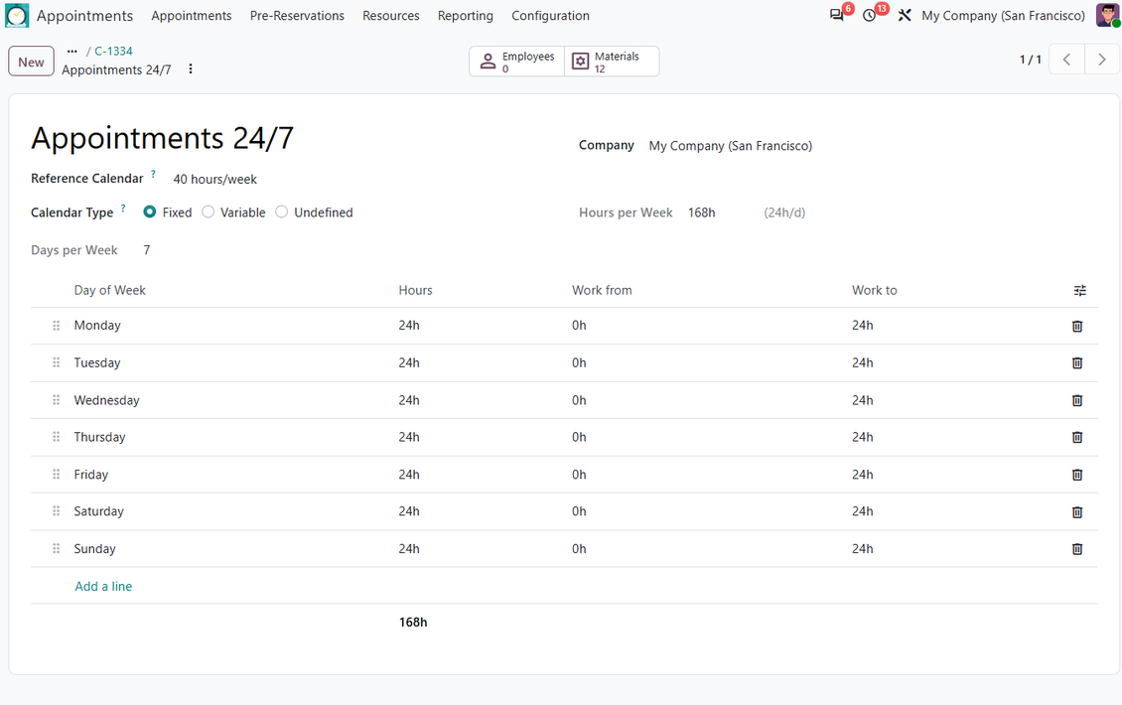1122x705 pixels.
Task: Delete the Wednesday line
Action: [1077, 401]
